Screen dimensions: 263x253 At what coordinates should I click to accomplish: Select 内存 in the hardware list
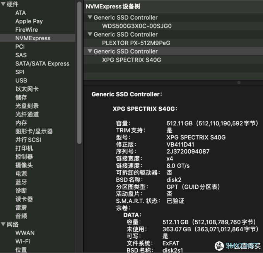pyautogui.click(x=21, y=123)
